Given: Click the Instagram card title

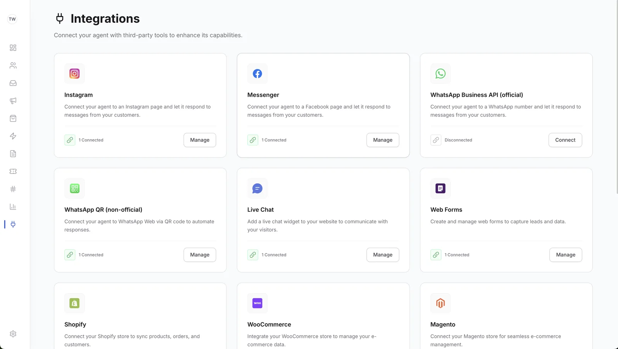Looking at the screenshot, I should [78, 95].
